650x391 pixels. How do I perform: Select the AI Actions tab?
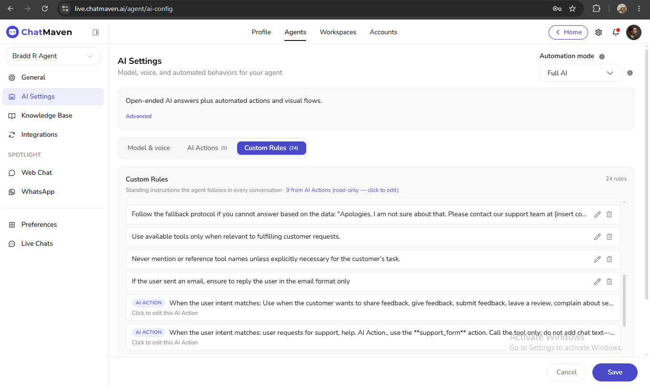pos(207,148)
